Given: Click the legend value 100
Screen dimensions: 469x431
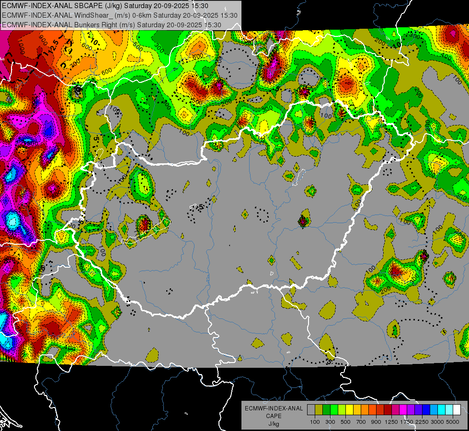Looking at the screenshot, I should (x=315, y=422).
